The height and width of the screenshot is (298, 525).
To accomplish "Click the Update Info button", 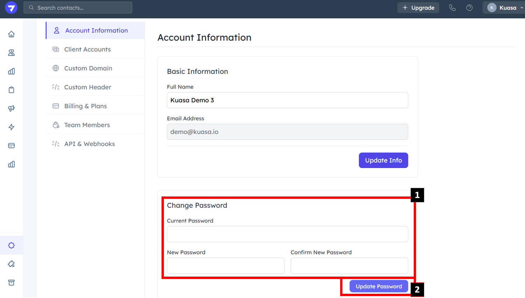I will pyautogui.click(x=383, y=160).
